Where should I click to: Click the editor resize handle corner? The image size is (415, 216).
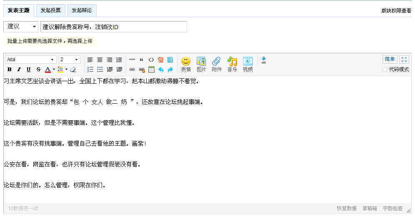(409, 211)
